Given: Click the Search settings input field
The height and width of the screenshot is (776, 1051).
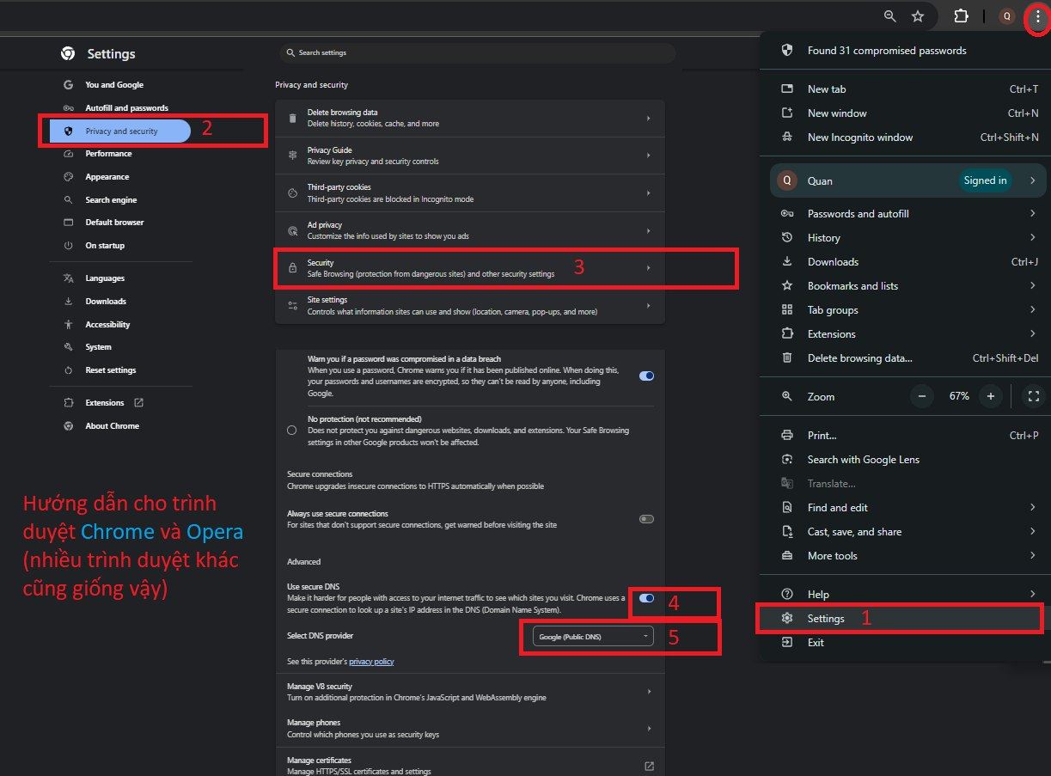Looking at the screenshot, I should (478, 53).
